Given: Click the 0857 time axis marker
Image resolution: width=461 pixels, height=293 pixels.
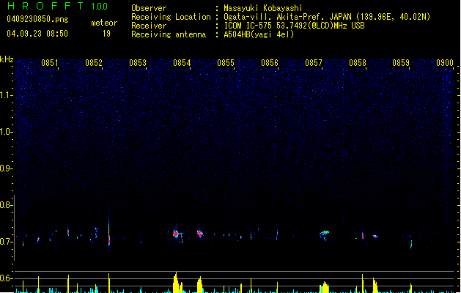Looking at the screenshot, I should point(314,63).
